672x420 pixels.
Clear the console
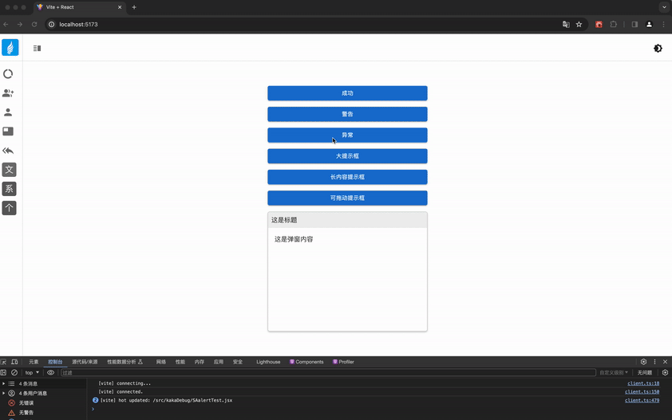pos(14,372)
